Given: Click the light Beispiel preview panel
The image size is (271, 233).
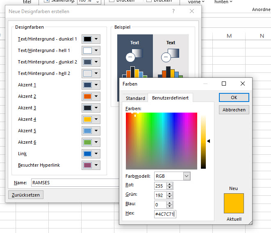Looking at the screenshot, I should [x=171, y=56].
